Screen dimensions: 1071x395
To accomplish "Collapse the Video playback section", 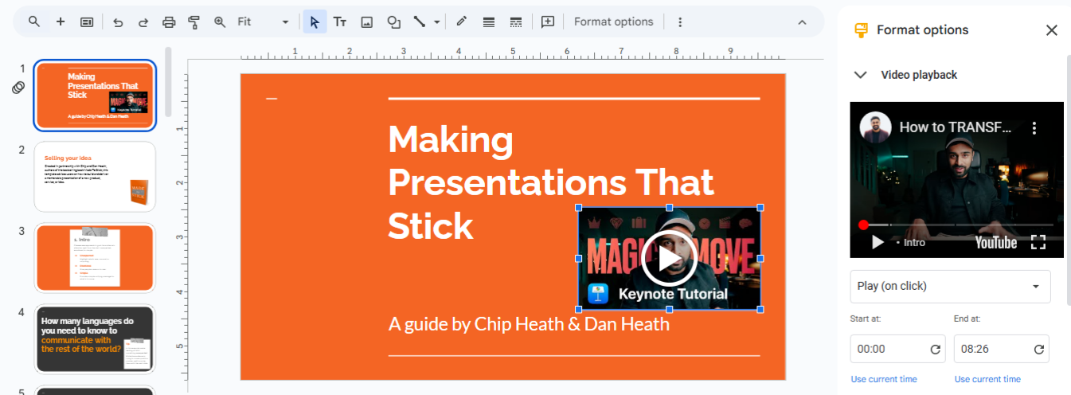I will tap(860, 75).
